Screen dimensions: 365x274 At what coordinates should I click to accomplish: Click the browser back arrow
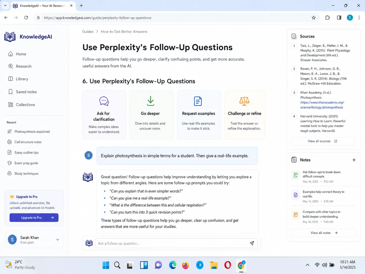pyautogui.click(x=6, y=18)
